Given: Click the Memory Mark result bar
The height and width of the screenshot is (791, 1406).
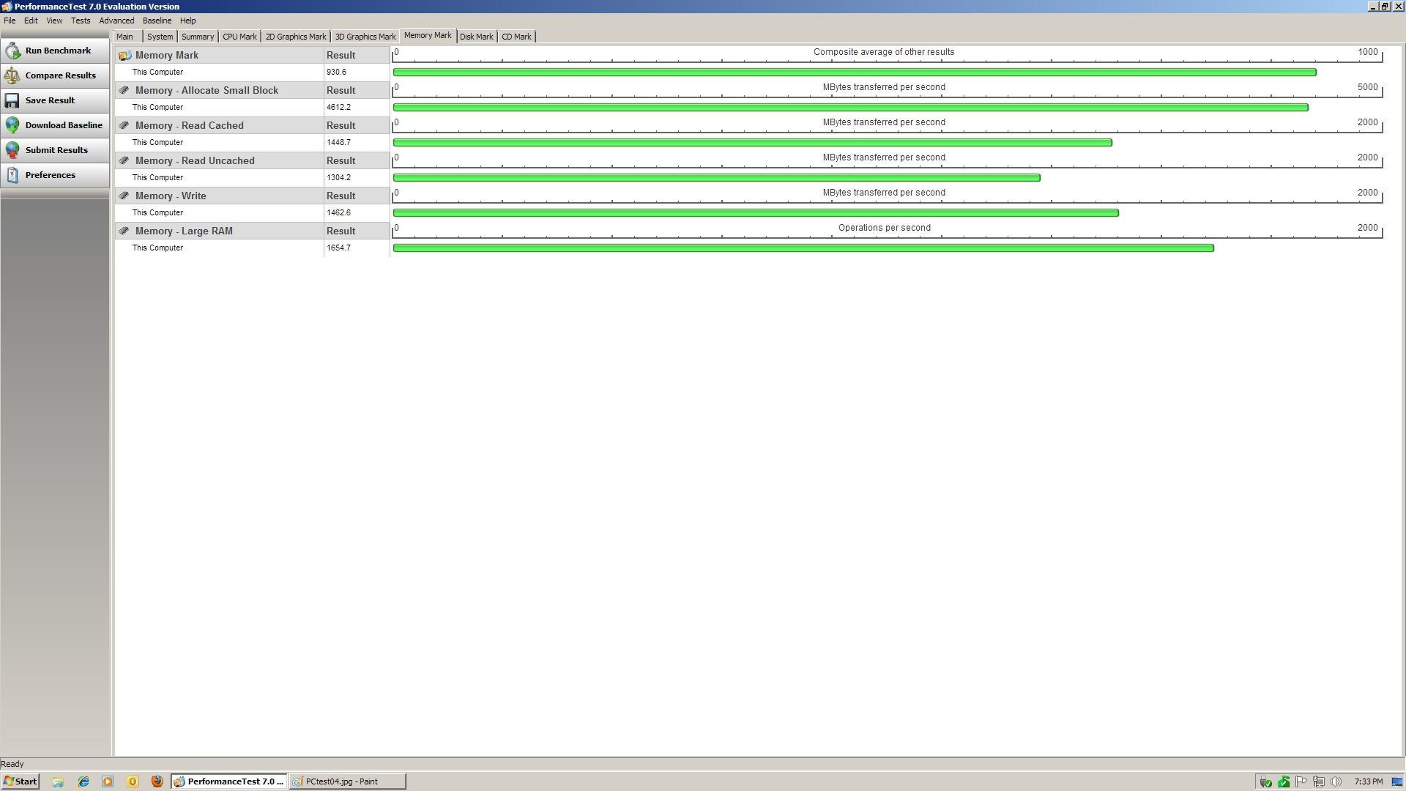Looking at the screenshot, I should 855,72.
